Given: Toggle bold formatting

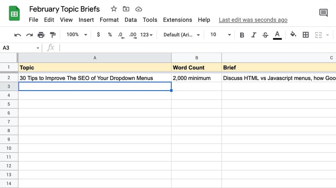Looking at the screenshot, I should coord(242,35).
